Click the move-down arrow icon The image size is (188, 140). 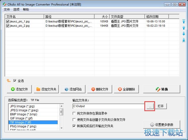coord(184,34)
